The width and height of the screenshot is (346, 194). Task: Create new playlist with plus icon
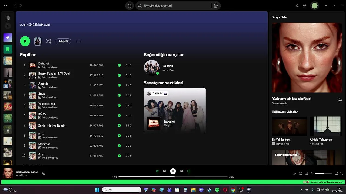pyautogui.click(x=8, y=26)
